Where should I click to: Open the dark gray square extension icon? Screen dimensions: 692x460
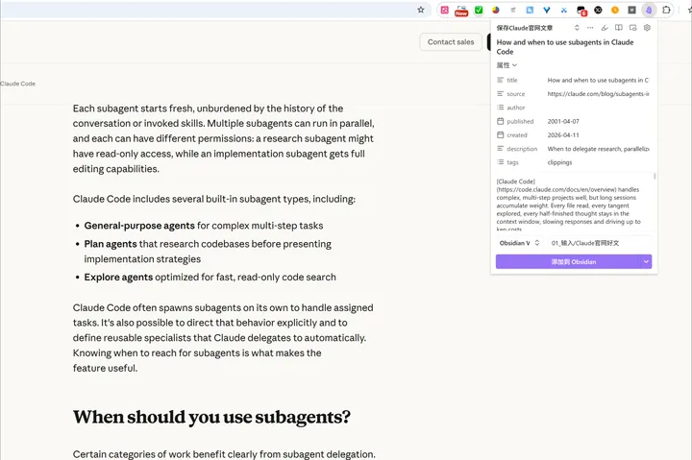(632, 10)
